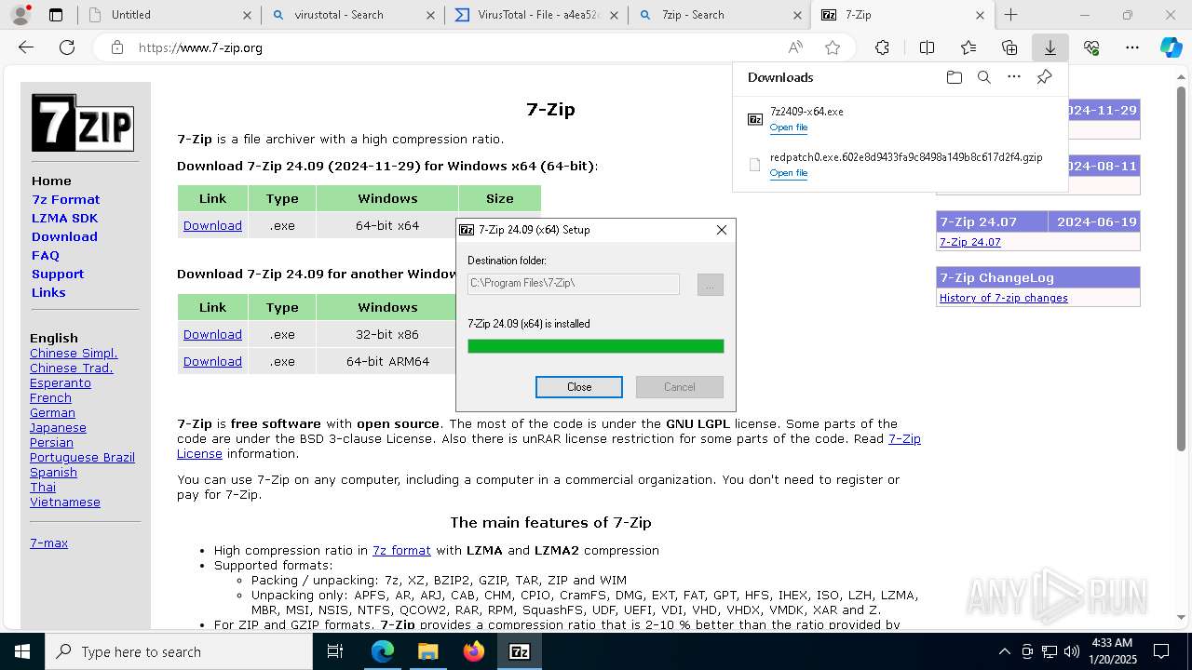Switch to 7zip - Search tab

coord(719,15)
